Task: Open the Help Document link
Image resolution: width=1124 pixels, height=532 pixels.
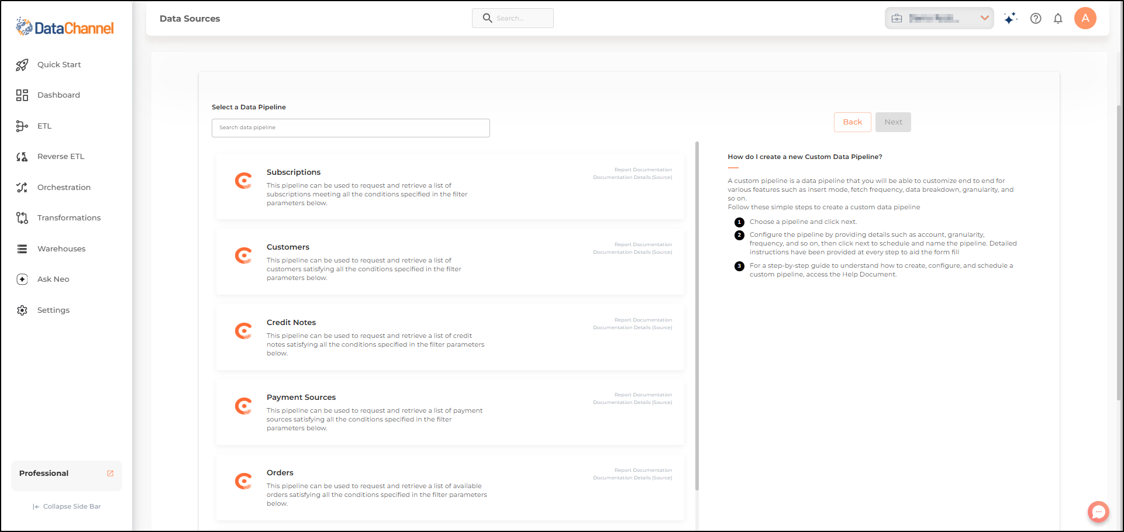Action: click(x=868, y=275)
